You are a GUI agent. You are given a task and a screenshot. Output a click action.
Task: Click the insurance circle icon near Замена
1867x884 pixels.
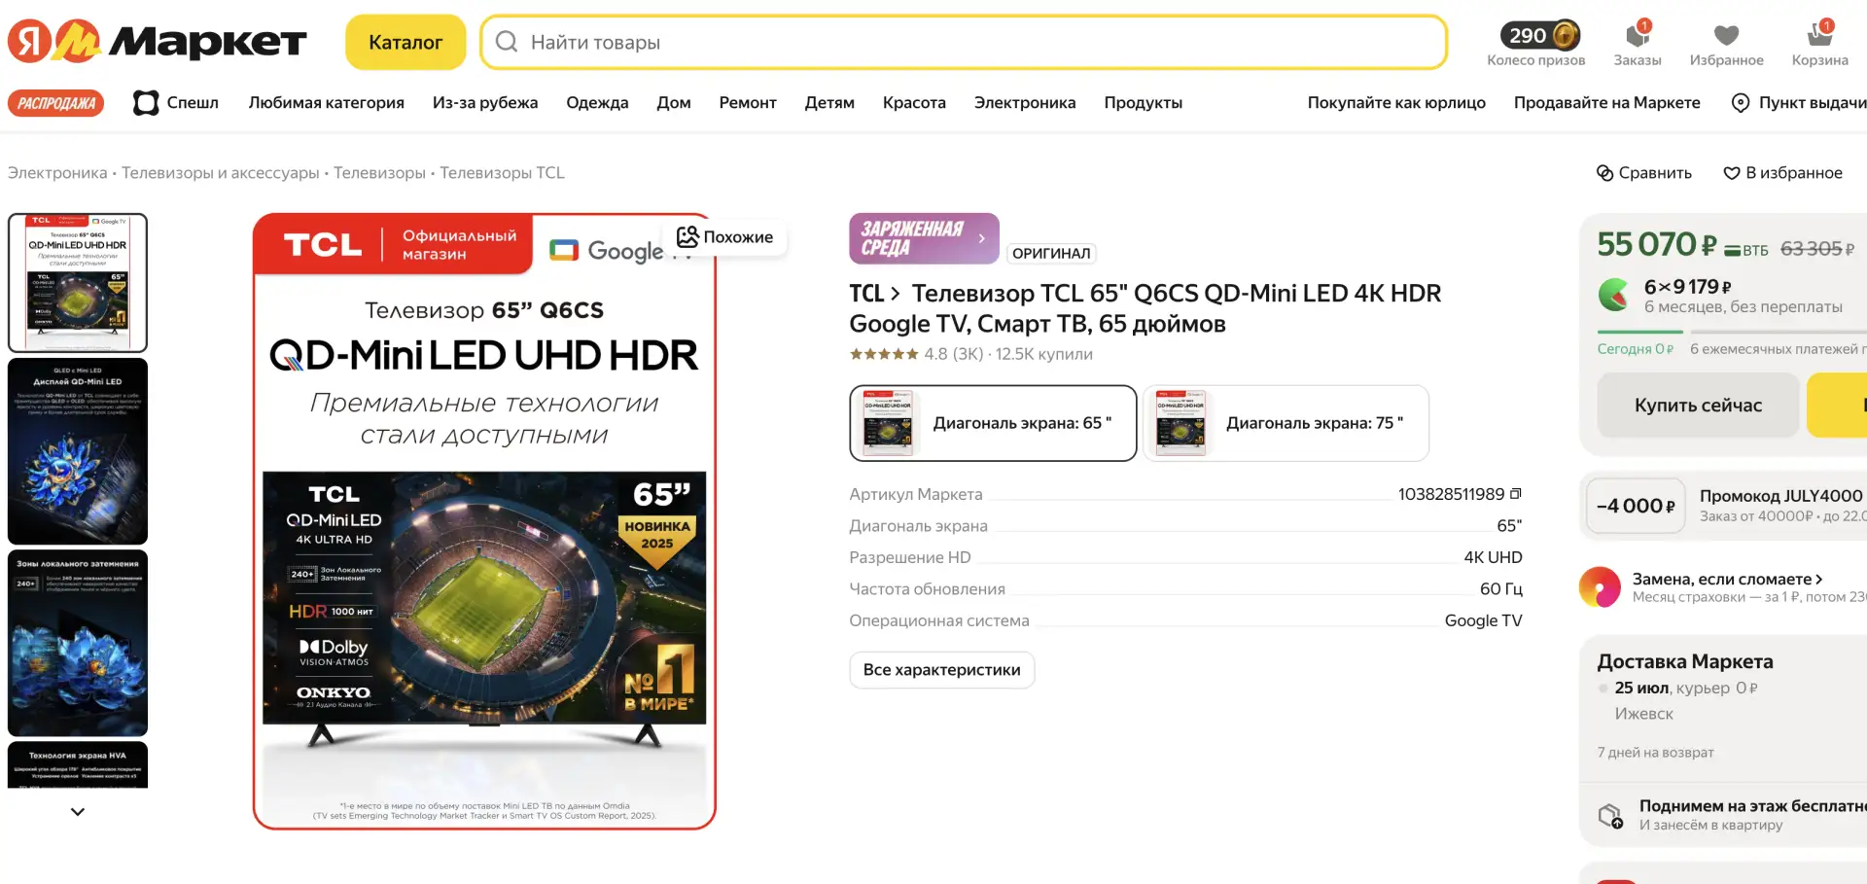click(x=1600, y=587)
